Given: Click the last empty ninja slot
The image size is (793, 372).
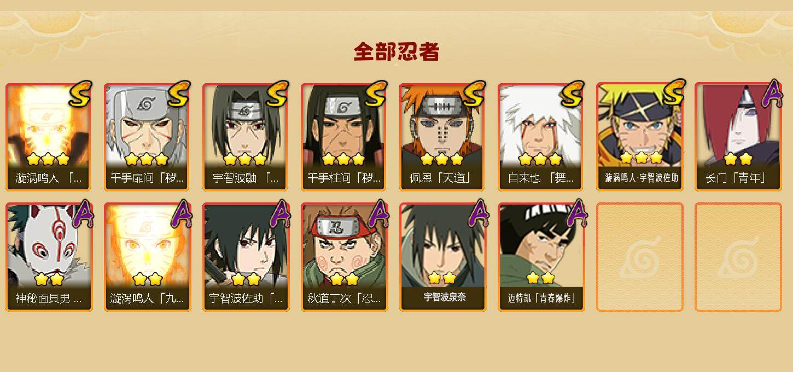Looking at the screenshot, I should point(738,257).
